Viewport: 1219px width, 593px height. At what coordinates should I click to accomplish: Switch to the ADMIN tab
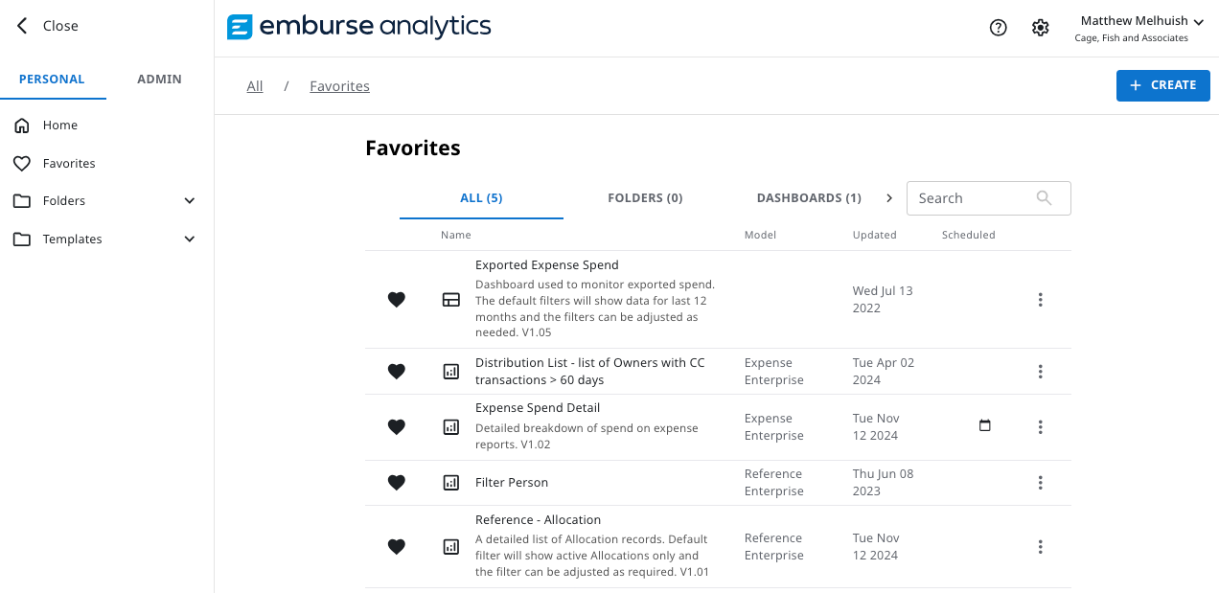tap(159, 79)
